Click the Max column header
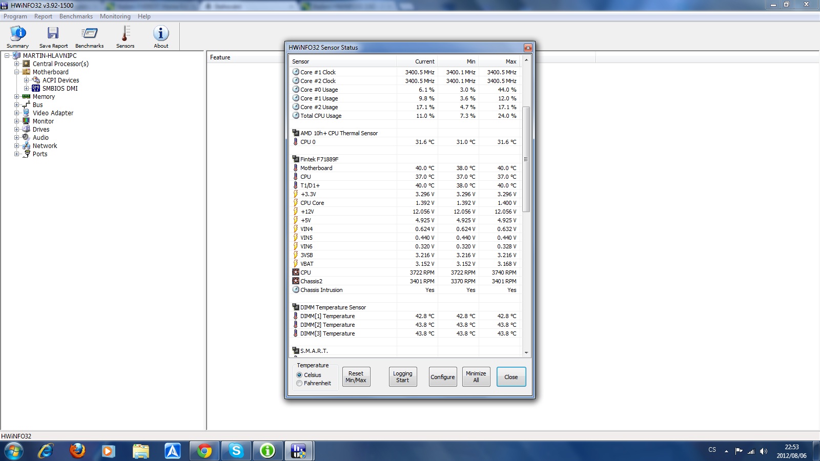This screenshot has width=820, height=461. pyautogui.click(x=500, y=61)
